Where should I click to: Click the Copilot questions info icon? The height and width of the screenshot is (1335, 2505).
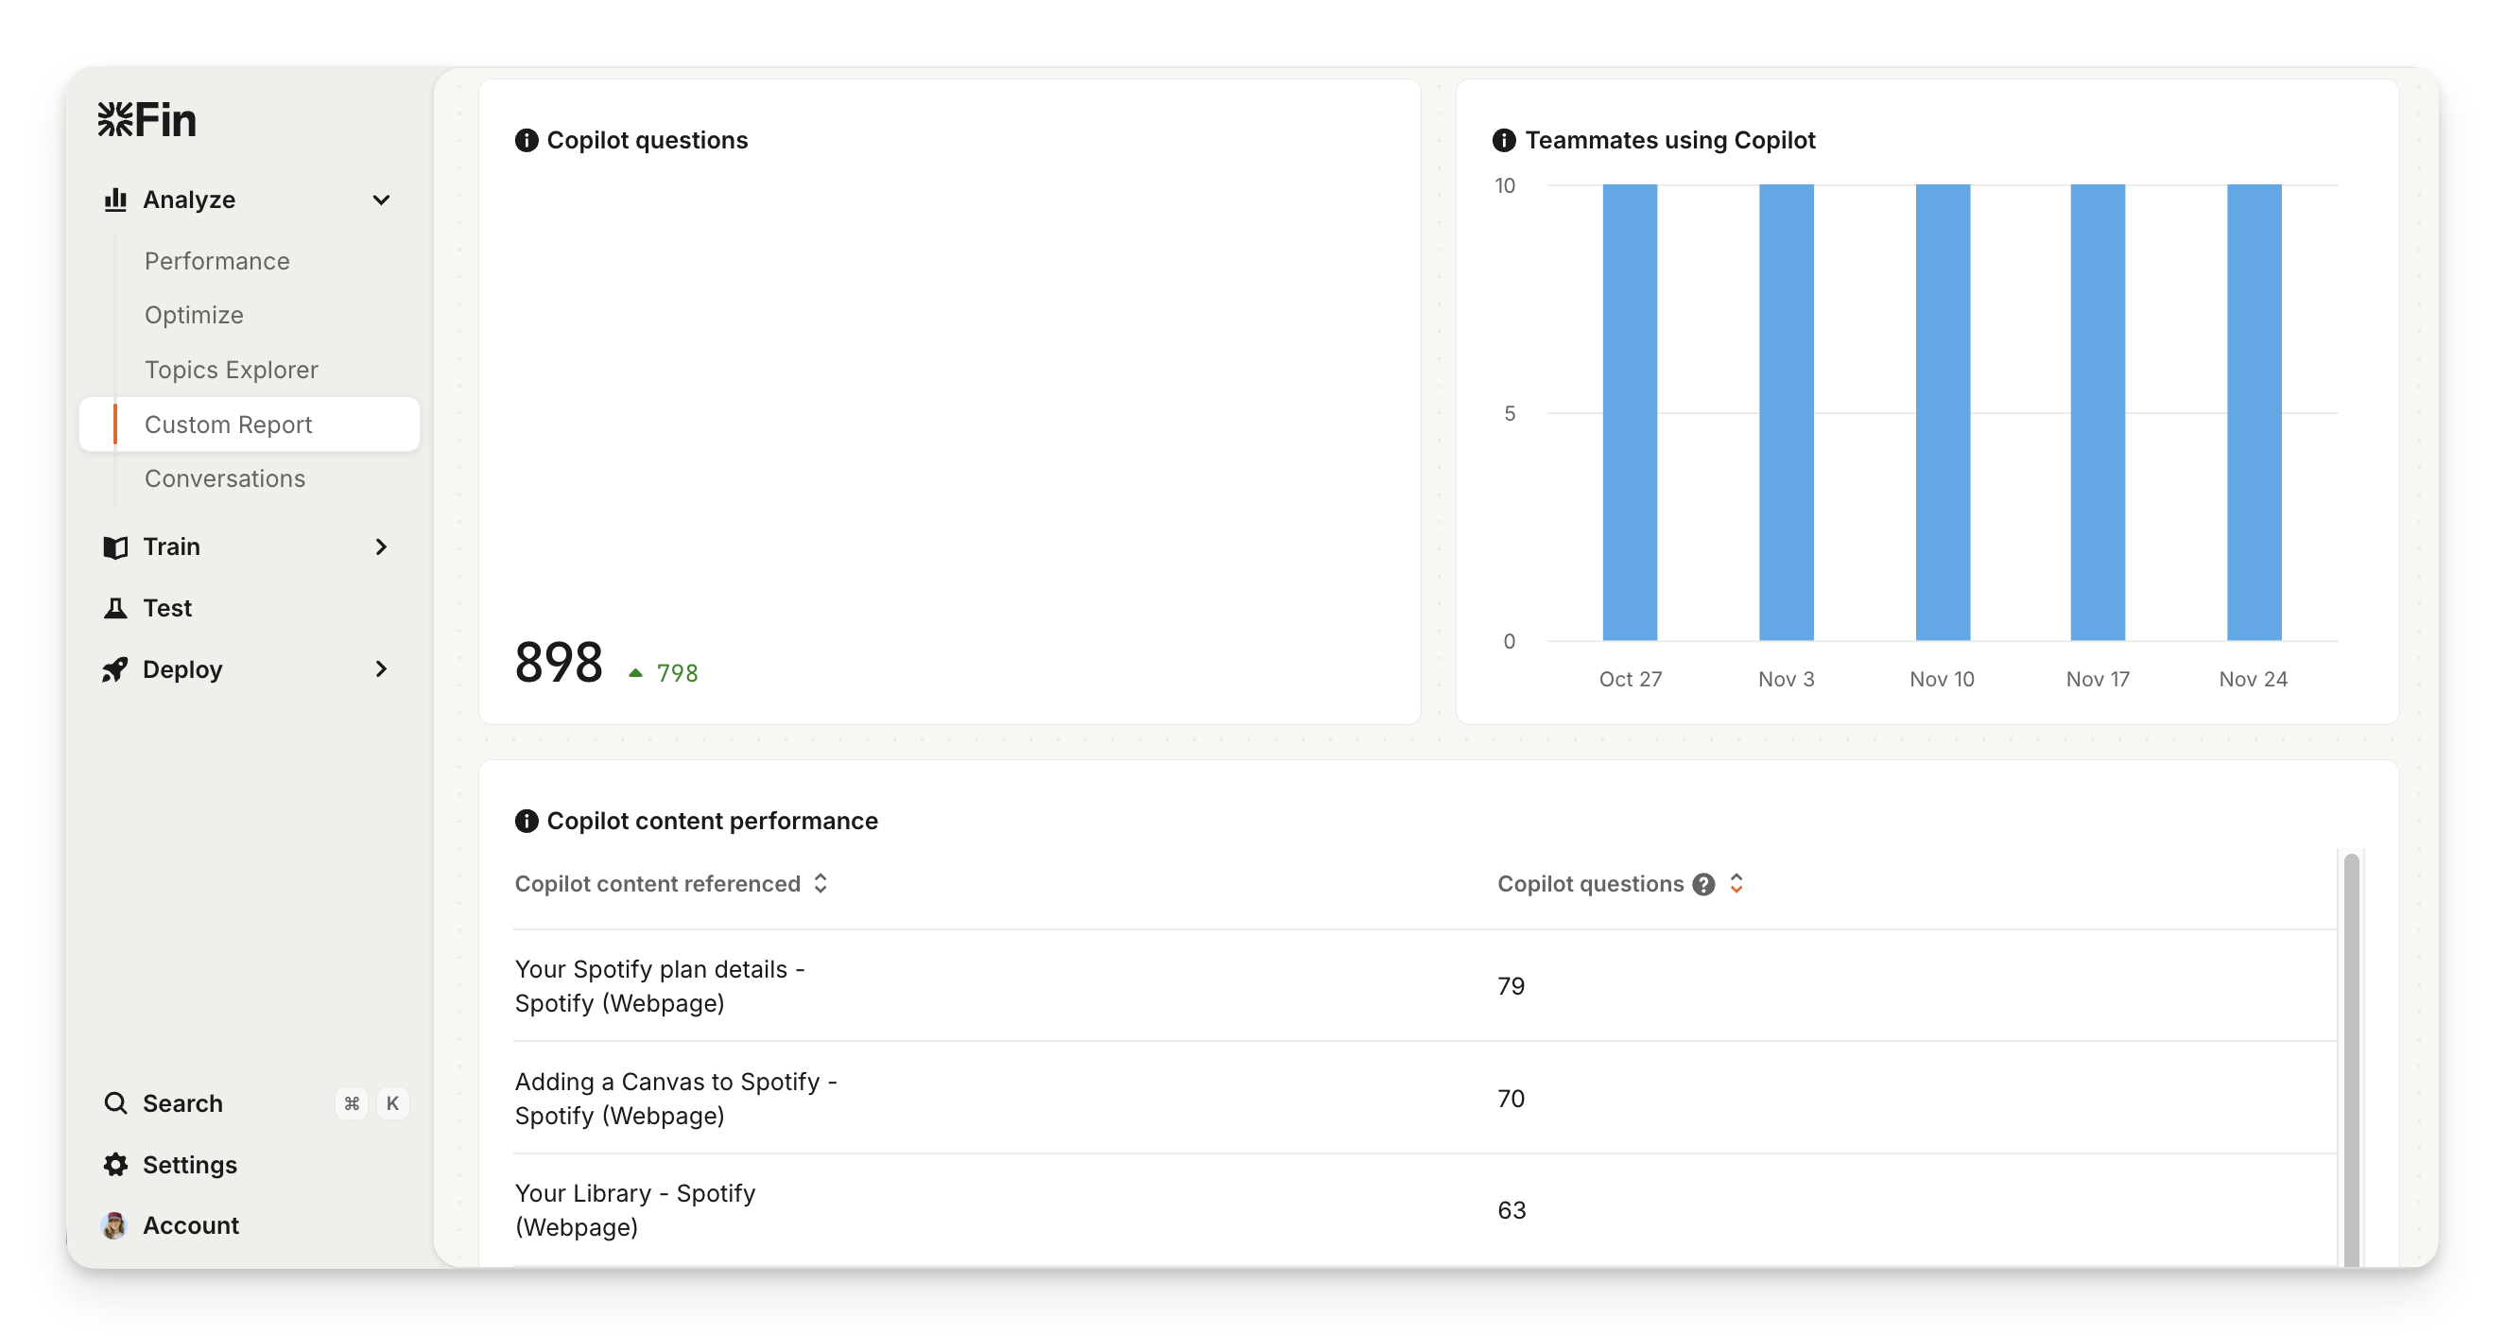pyautogui.click(x=527, y=140)
